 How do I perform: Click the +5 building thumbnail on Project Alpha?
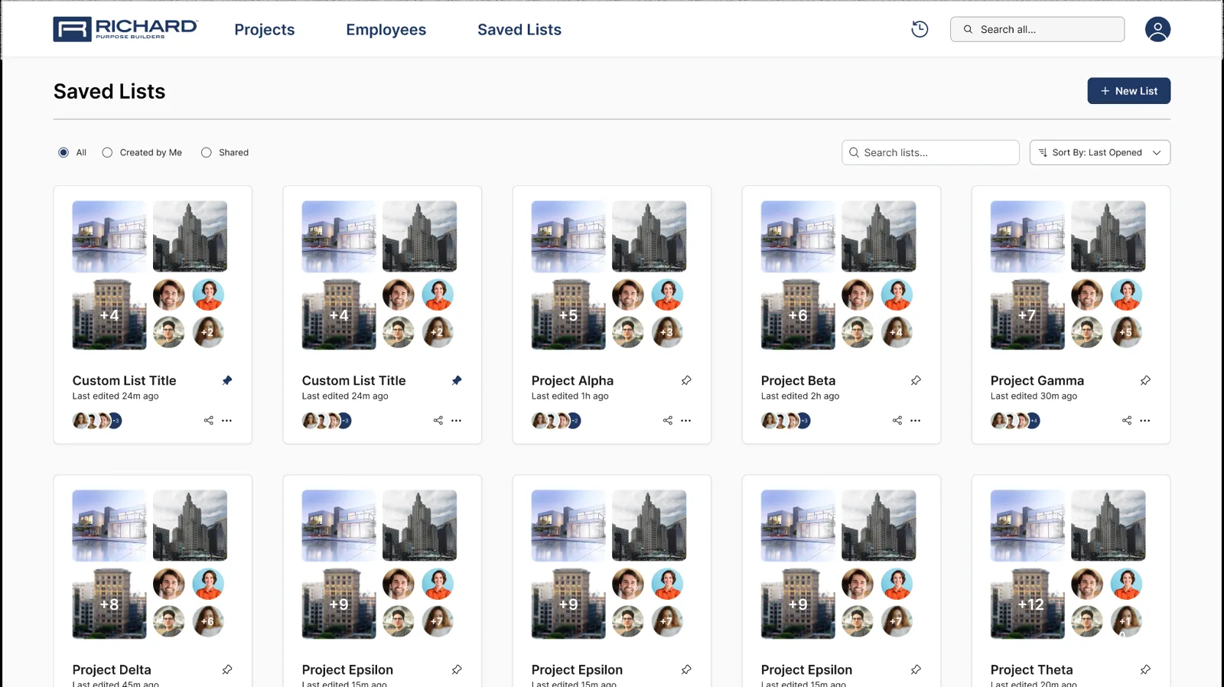point(568,314)
